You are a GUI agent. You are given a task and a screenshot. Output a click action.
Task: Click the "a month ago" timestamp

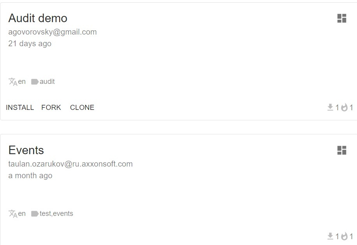pyautogui.click(x=30, y=175)
